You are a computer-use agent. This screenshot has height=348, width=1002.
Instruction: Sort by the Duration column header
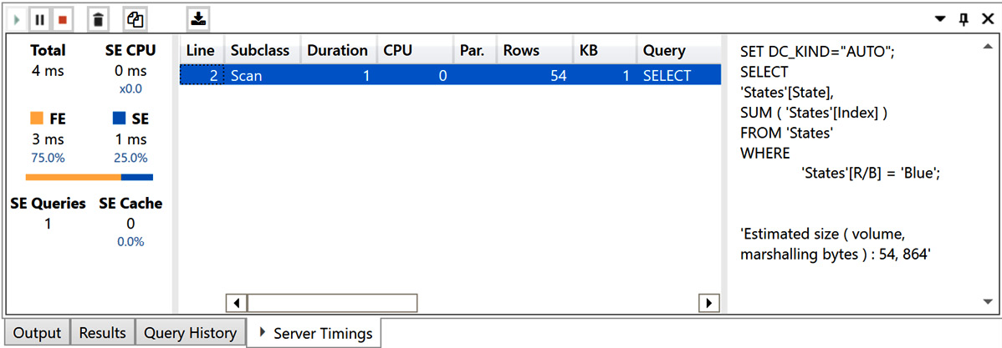point(337,50)
